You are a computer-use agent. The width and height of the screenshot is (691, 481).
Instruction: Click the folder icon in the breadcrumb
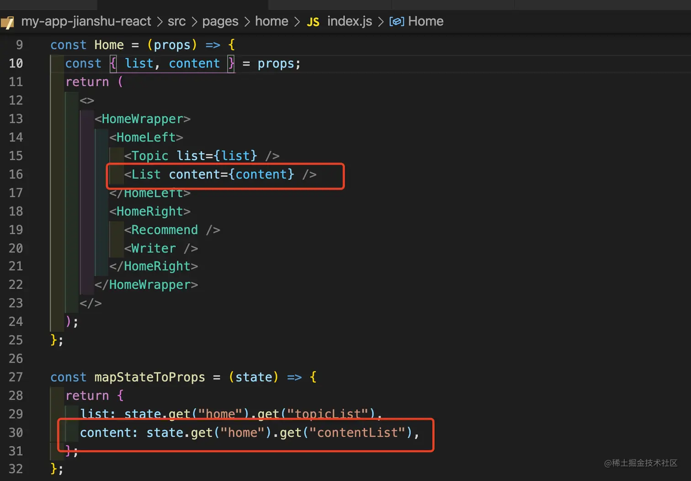coord(8,21)
